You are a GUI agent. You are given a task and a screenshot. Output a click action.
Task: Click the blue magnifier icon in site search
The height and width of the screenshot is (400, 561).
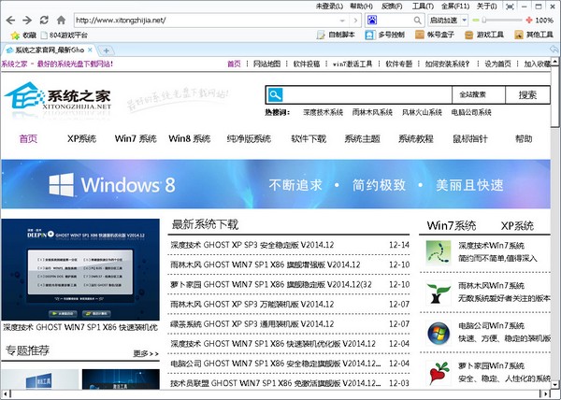pos(275,94)
